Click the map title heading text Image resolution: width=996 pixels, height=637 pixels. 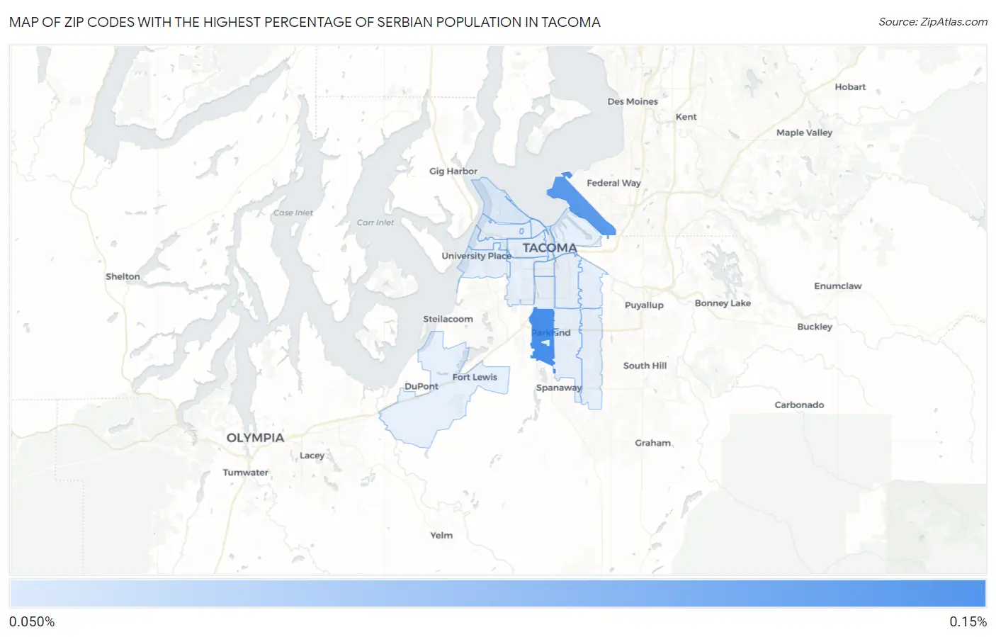click(305, 22)
